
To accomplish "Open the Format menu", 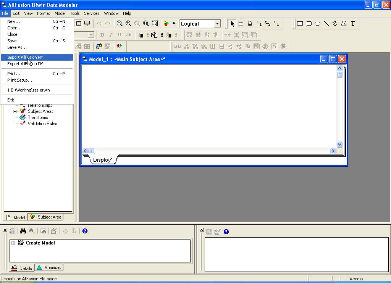I will pyautogui.click(x=44, y=13).
